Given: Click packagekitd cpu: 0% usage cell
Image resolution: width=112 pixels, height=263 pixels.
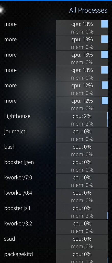Looking at the screenshot, I should click(x=82, y=254).
